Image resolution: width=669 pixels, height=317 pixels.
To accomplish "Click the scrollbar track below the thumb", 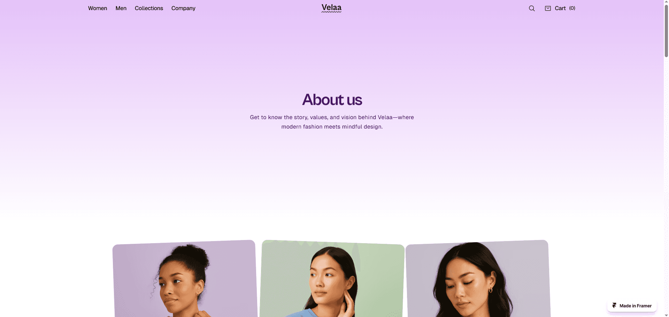I will point(666,185).
